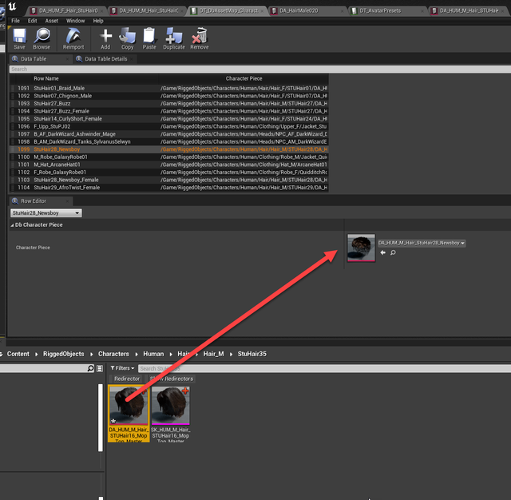Expand breadcrumb arrow after Human
Viewport: 511px width, 500px height.
coord(171,354)
